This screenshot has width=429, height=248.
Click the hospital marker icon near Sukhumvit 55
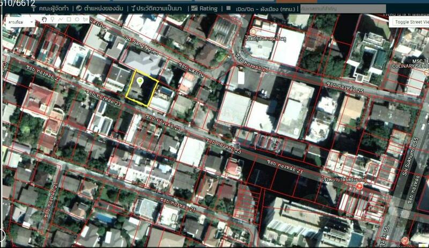359,186
